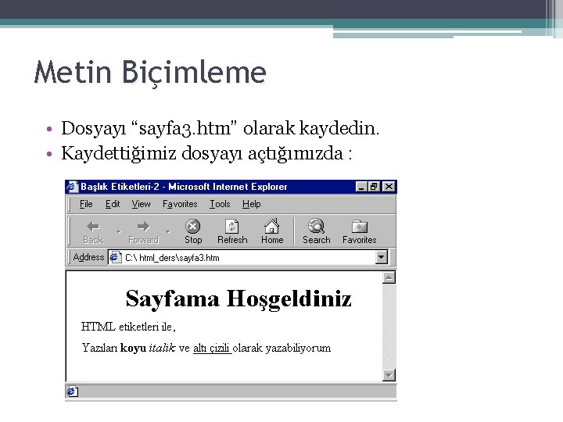Open the View menu
Viewport: 563px width, 422px height.
coord(141,204)
